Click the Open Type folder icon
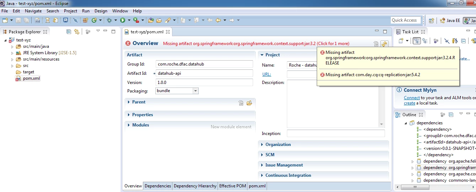The image size is (476, 192). (151, 21)
